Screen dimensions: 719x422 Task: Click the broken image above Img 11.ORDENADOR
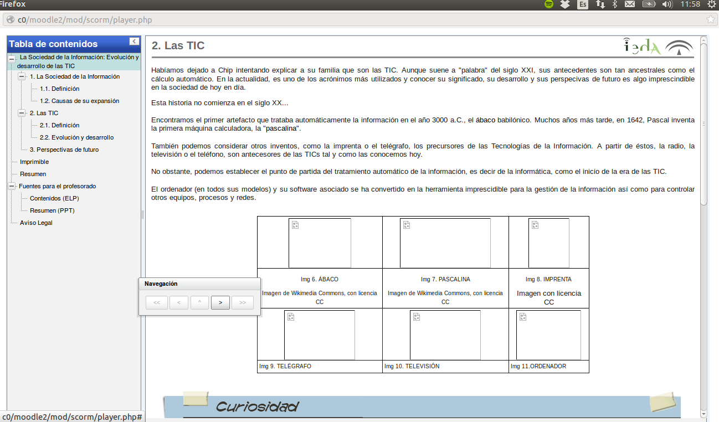[x=549, y=335]
